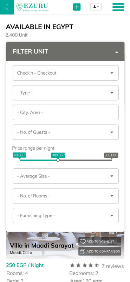This screenshot has height=282, width=130.
Task: Expand the Type dropdown
Action: pos(66,93)
